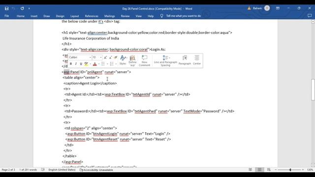Click the Page 2 of 3 status indicator
315x177 pixels.
click(x=8, y=170)
